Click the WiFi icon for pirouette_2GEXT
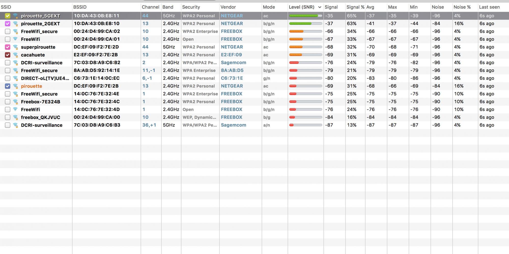 [16, 24]
